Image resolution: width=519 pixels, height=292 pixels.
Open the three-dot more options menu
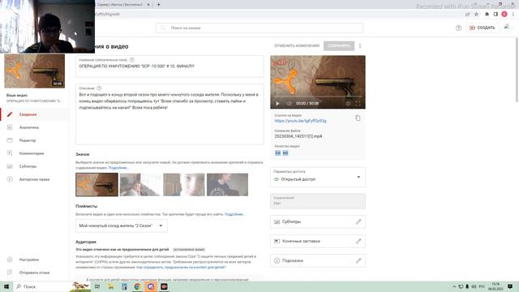pos(360,46)
